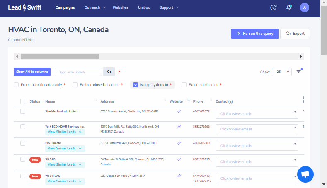This screenshot has height=188, width=327.
Task: Open emails dropdown for York ECO-HOME Services
Action: point(257,129)
